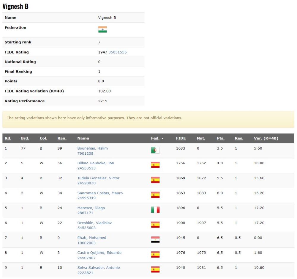Click Spain flag in Tudela Gonzalez row
This screenshot has height=279, width=297.
coord(155,180)
